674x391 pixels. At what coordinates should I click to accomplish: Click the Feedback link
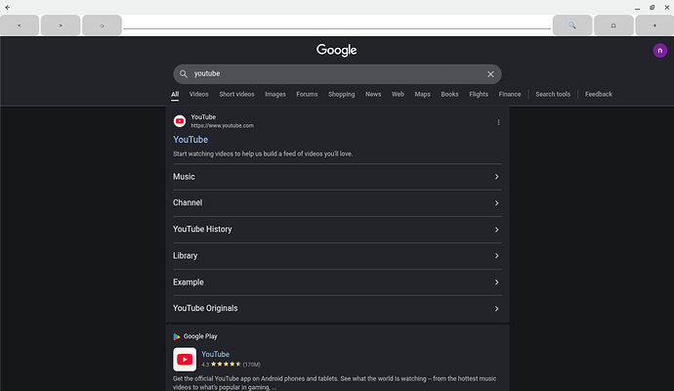[599, 94]
